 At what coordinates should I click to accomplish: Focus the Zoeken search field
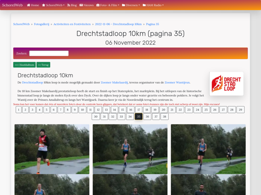pos(49,53)
